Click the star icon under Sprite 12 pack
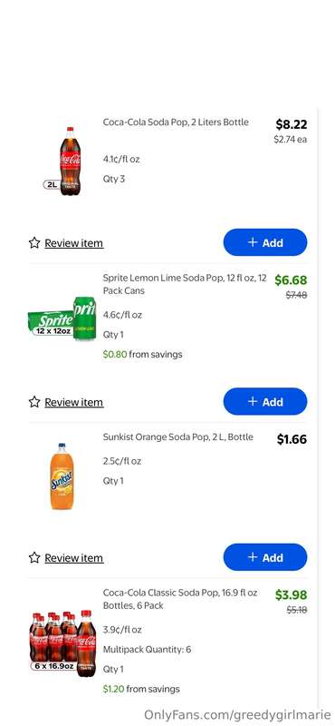335x726 pixels. tap(34, 401)
